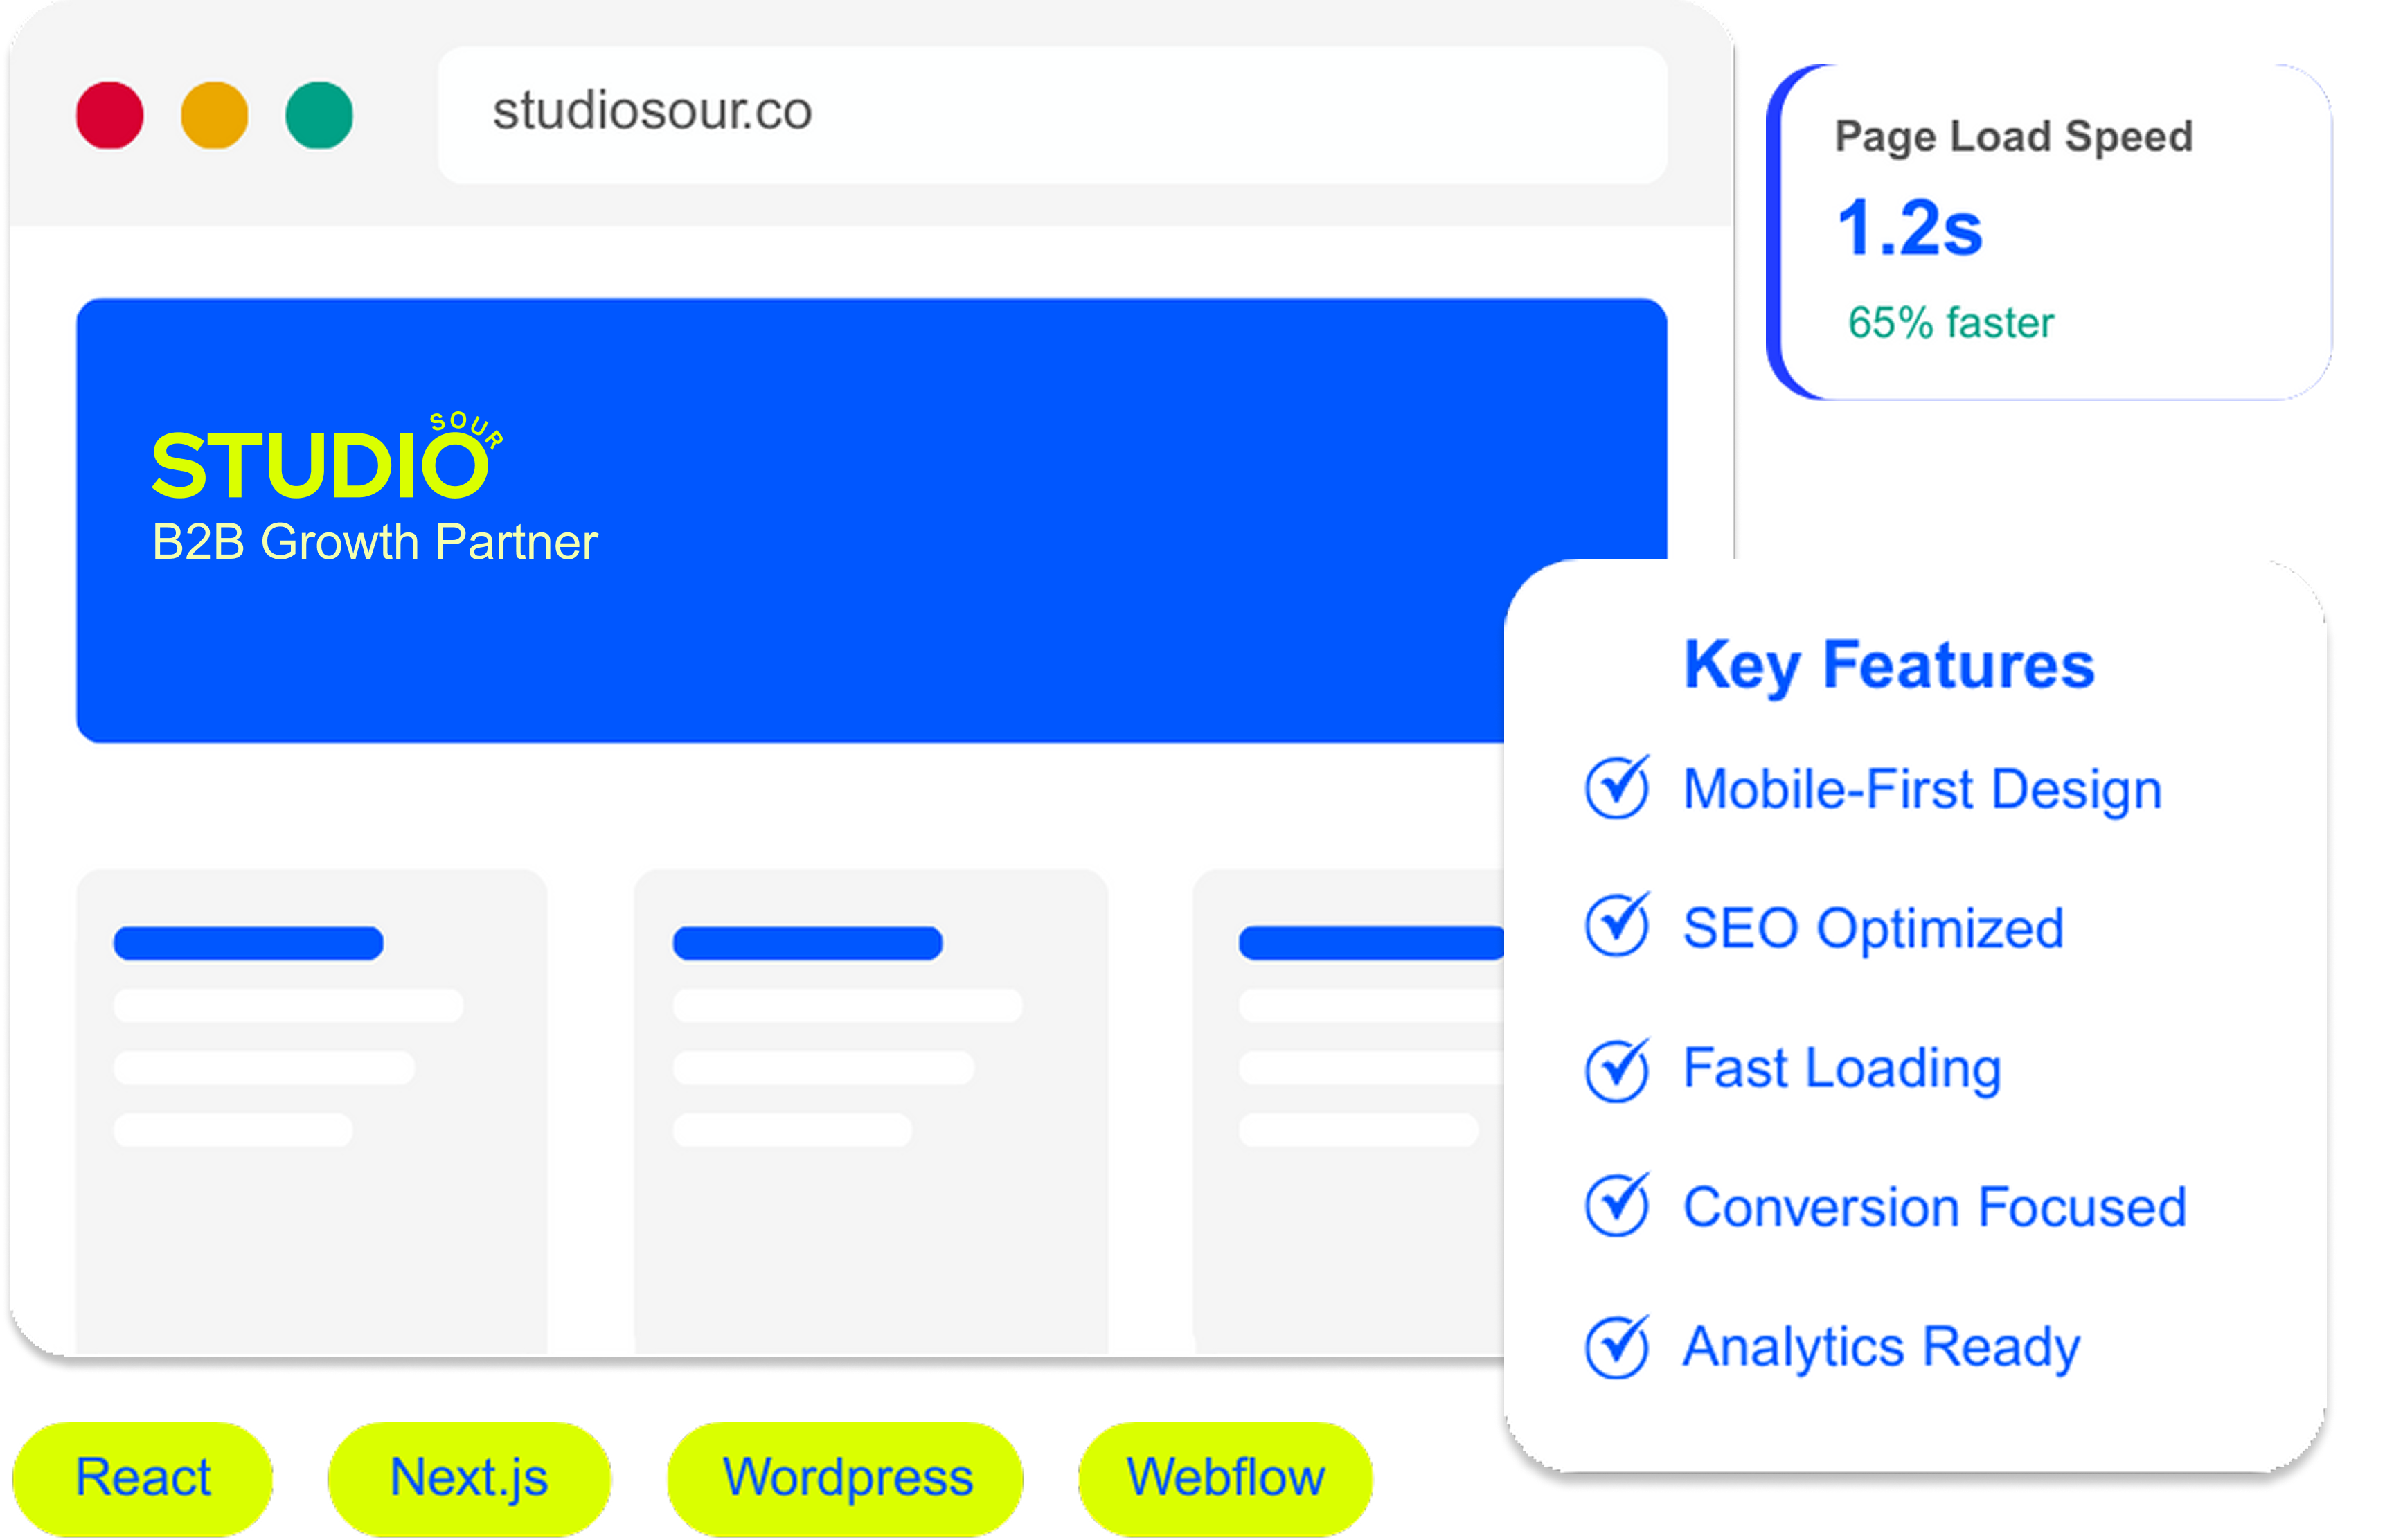Choose the Webflow tag

(1225, 1478)
